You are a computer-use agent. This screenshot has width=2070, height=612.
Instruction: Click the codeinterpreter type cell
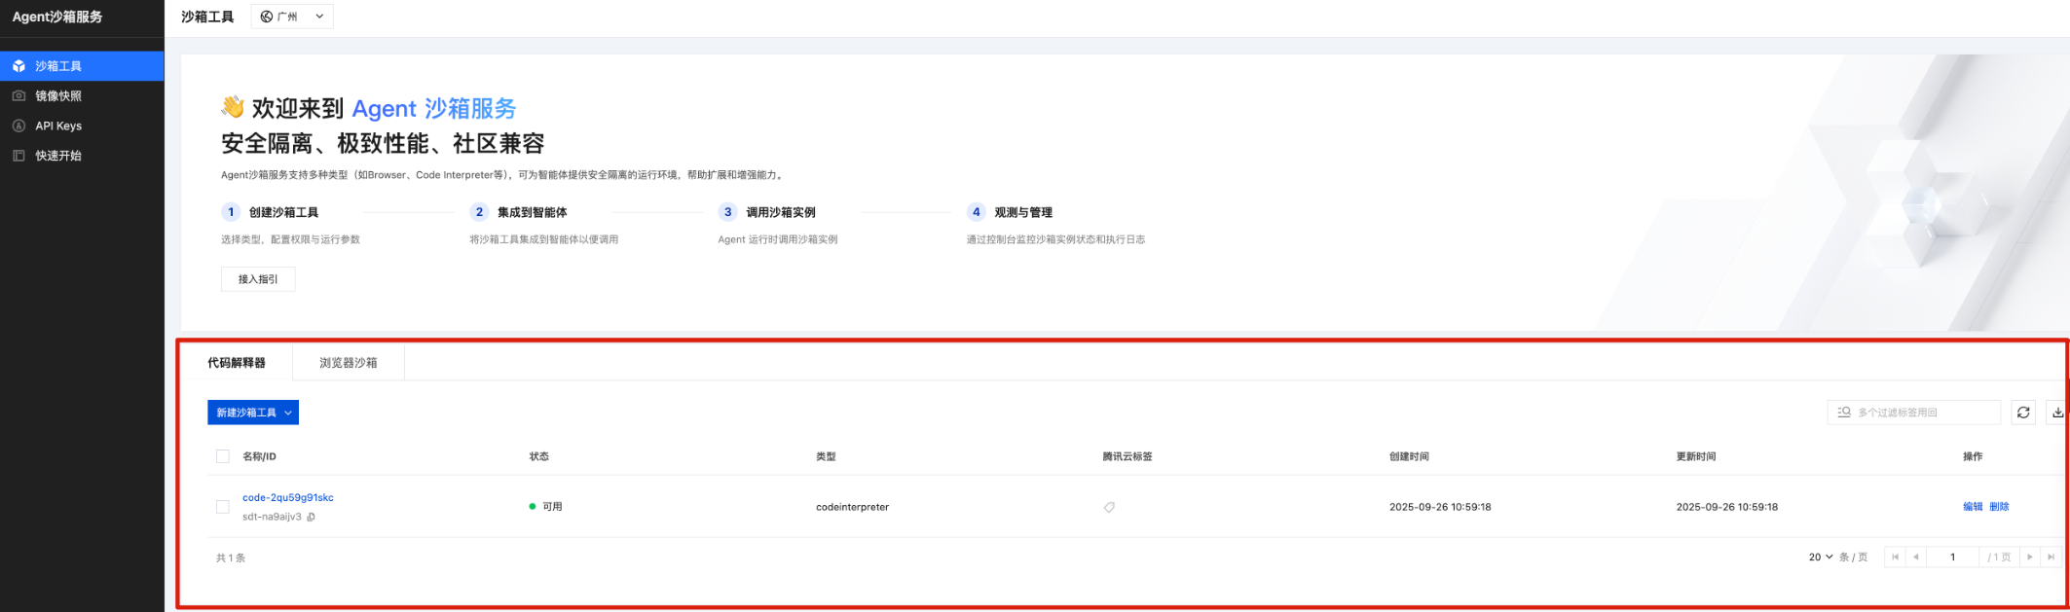coord(853,507)
